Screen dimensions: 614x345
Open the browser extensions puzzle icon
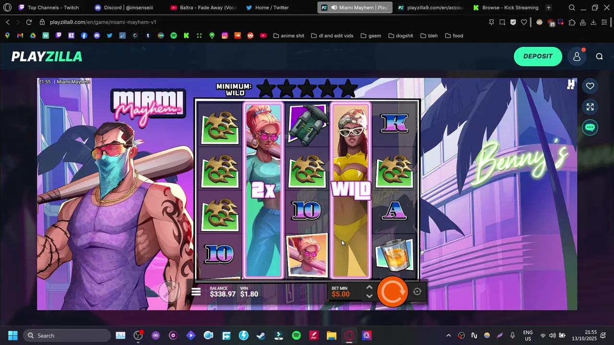(x=572, y=22)
